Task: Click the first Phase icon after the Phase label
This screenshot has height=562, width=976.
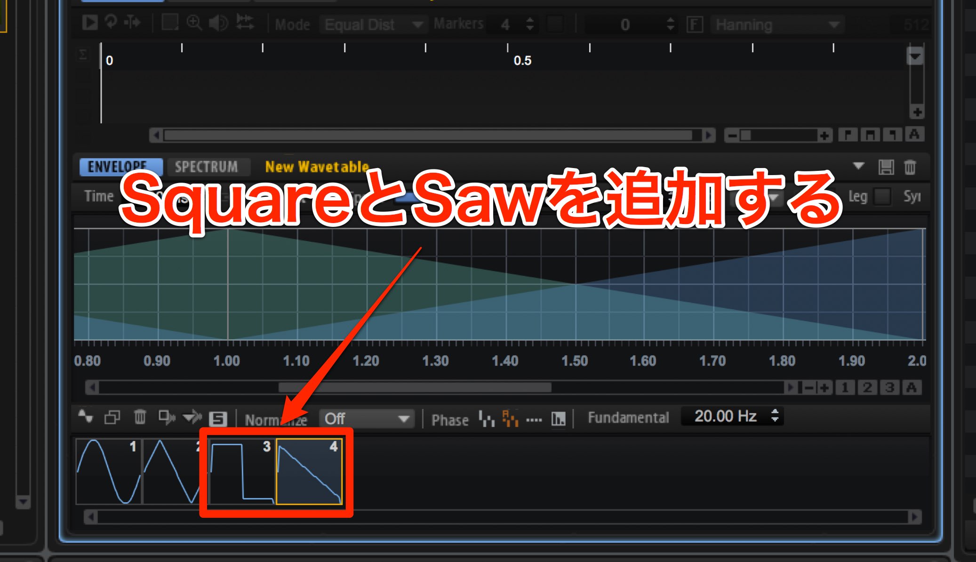Action: tap(487, 418)
